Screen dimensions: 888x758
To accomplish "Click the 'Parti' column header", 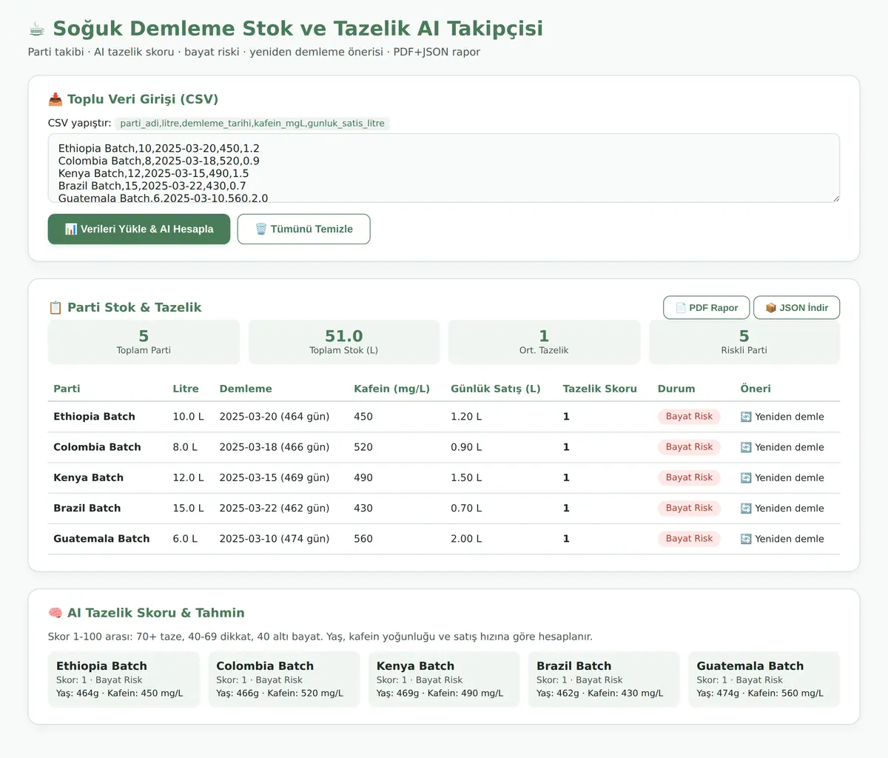I will (67, 389).
